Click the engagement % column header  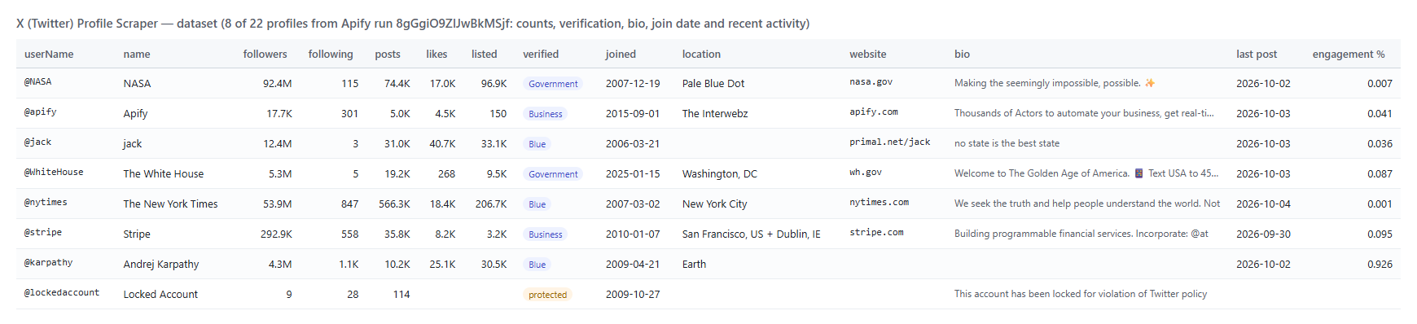tap(1348, 54)
